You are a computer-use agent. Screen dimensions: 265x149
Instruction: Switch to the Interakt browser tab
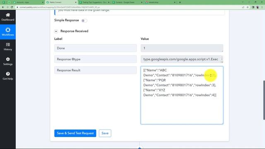coord(160,2)
